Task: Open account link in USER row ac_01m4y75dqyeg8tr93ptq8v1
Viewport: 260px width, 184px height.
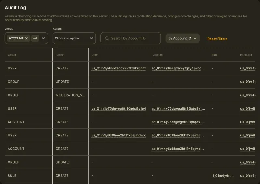Action: 178,108
